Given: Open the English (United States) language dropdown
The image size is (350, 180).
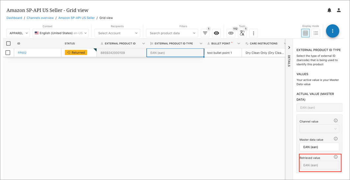Looking at the screenshot, I should click(61, 33).
